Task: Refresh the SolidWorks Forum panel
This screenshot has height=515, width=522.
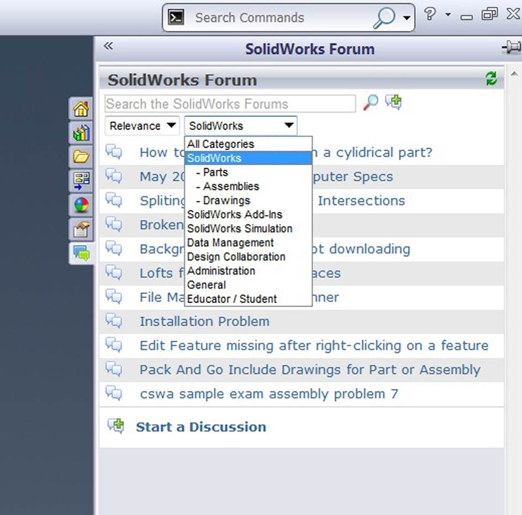Action: tap(491, 78)
